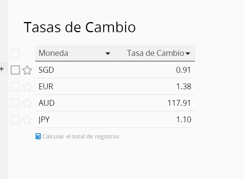Open the EUR currency record
The height and width of the screenshot is (179, 244).
point(46,87)
